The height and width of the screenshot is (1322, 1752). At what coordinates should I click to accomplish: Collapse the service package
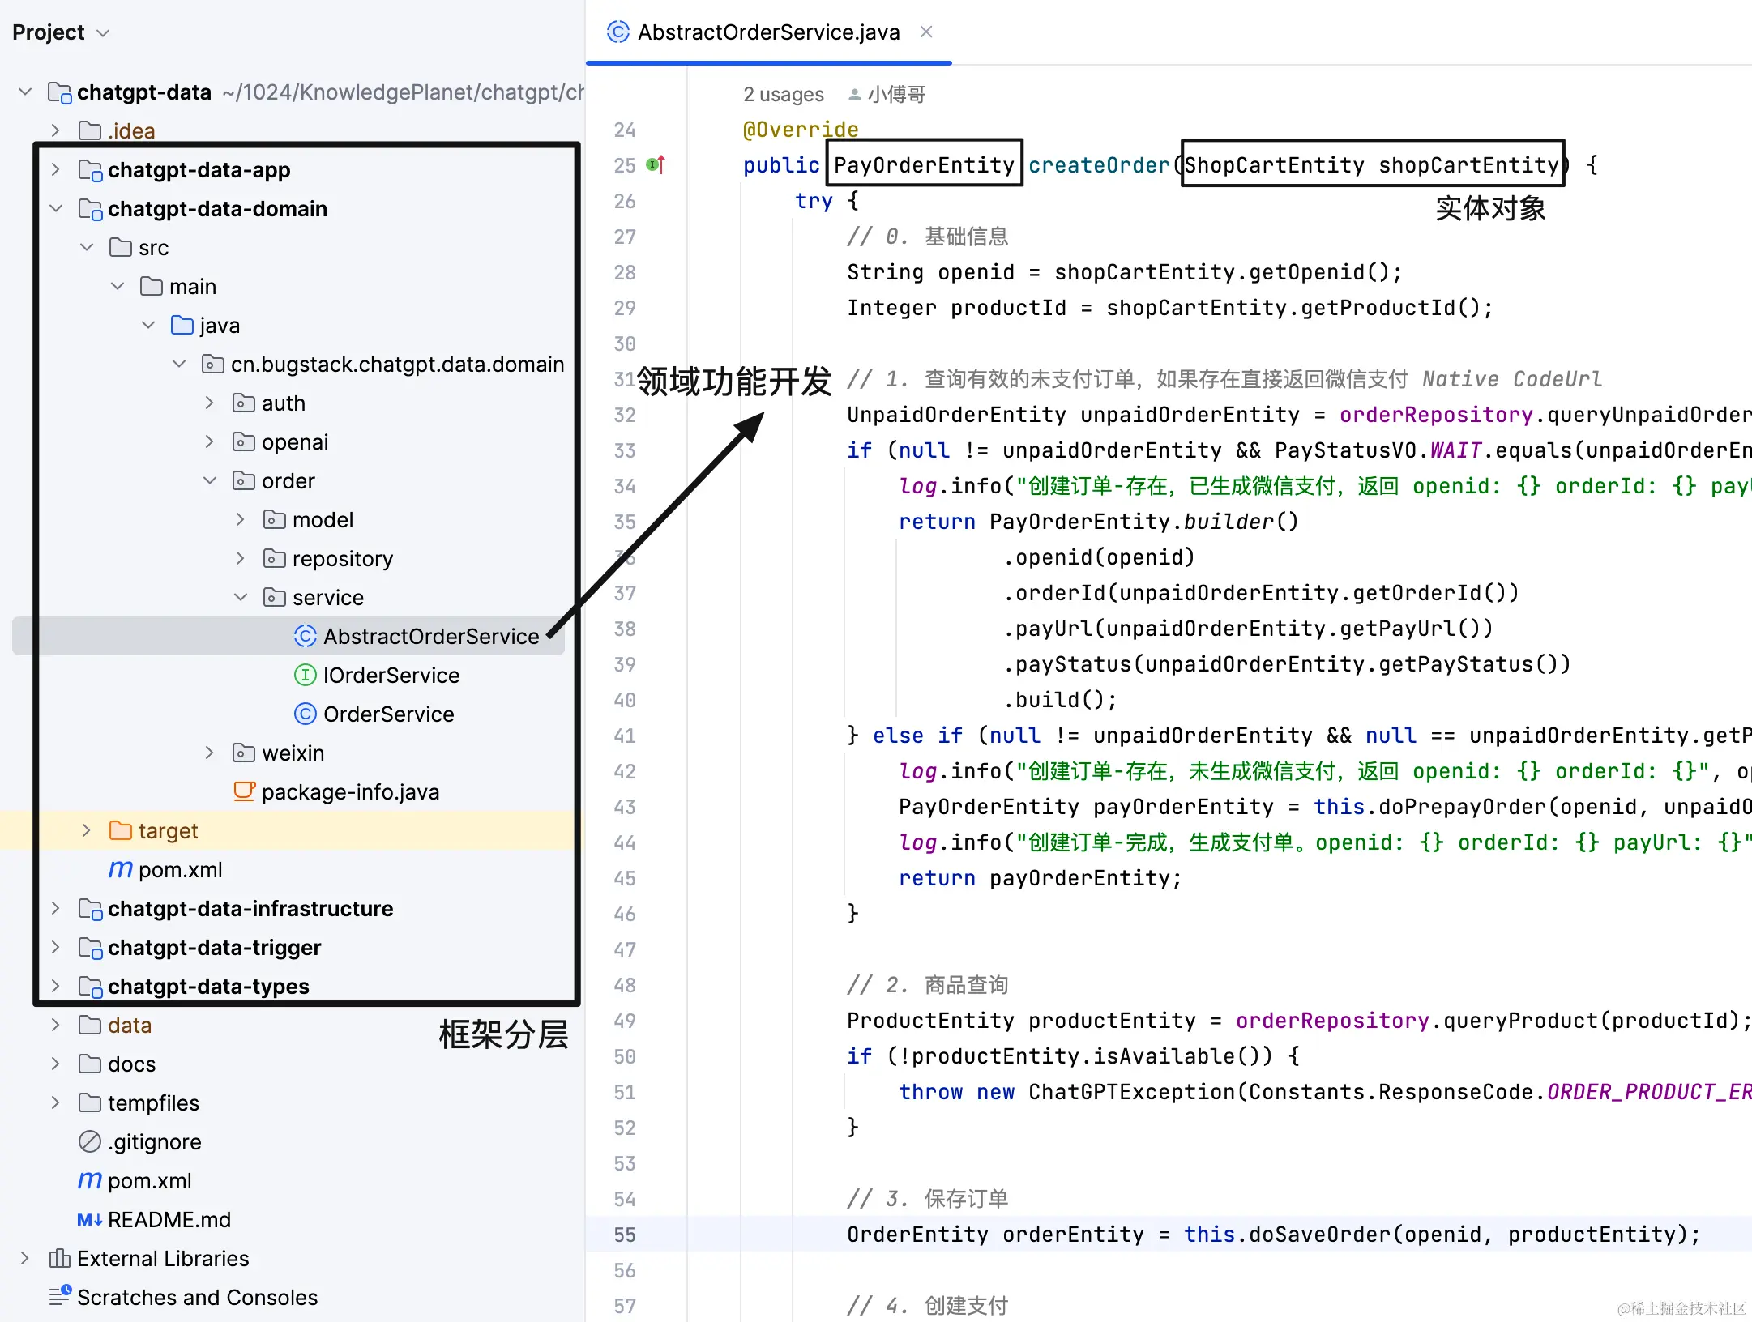pos(241,597)
